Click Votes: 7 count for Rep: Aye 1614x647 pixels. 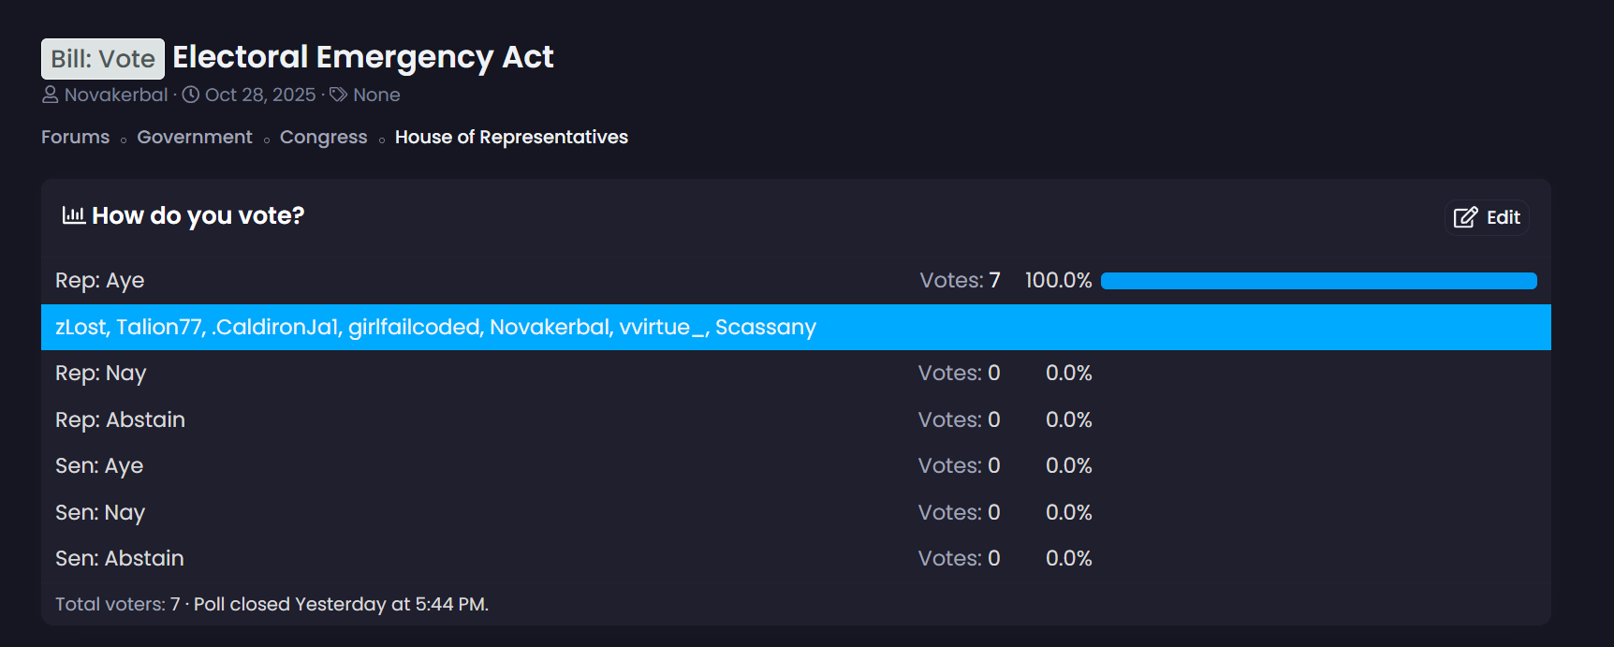[960, 281]
